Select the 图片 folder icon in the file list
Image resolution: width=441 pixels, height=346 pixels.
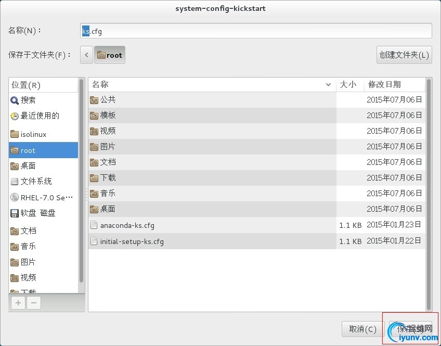pyautogui.click(x=94, y=147)
